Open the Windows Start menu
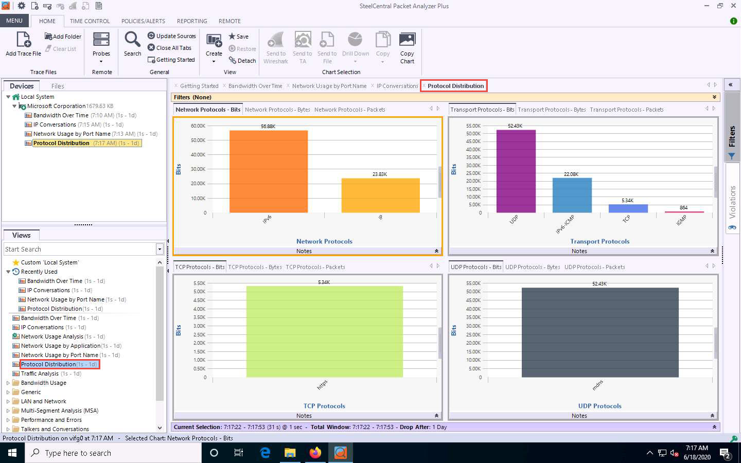This screenshot has width=741, height=463. 12,453
